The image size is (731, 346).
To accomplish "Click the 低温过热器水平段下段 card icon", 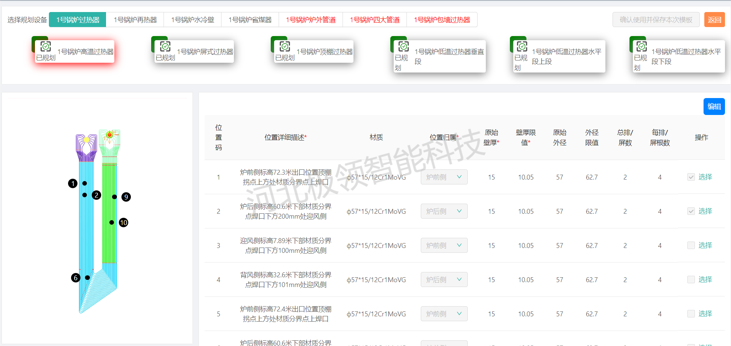I will (x=642, y=47).
